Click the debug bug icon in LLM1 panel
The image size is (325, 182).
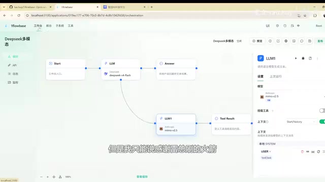[303, 59]
